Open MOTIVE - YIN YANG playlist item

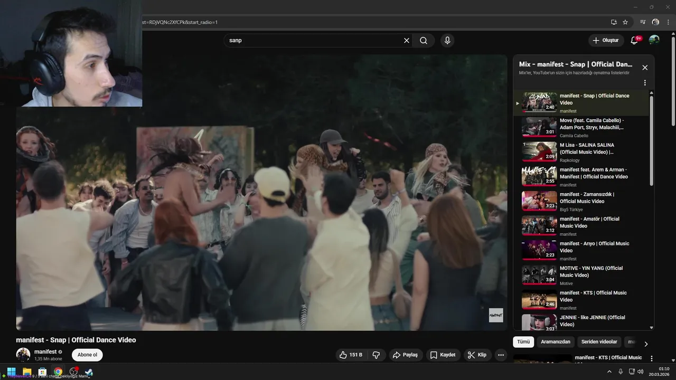pyautogui.click(x=581, y=275)
